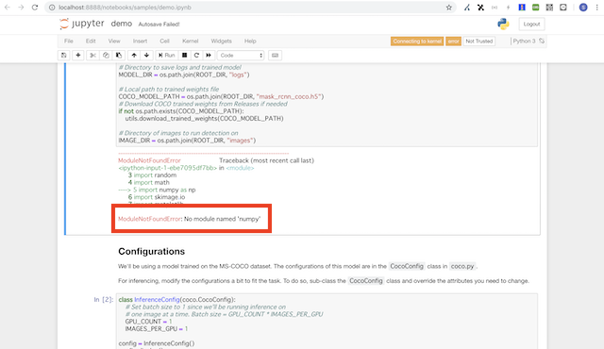Restart kernel and run all icon
Viewport: 604px width, 349px height.
click(209, 56)
